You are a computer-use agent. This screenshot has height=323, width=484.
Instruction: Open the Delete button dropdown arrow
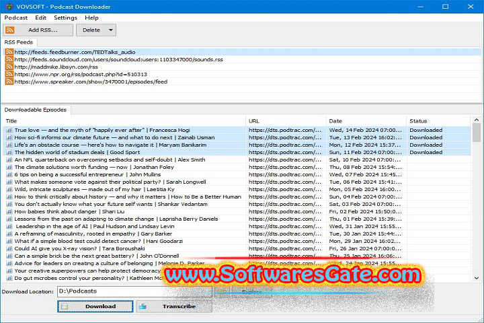point(110,30)
